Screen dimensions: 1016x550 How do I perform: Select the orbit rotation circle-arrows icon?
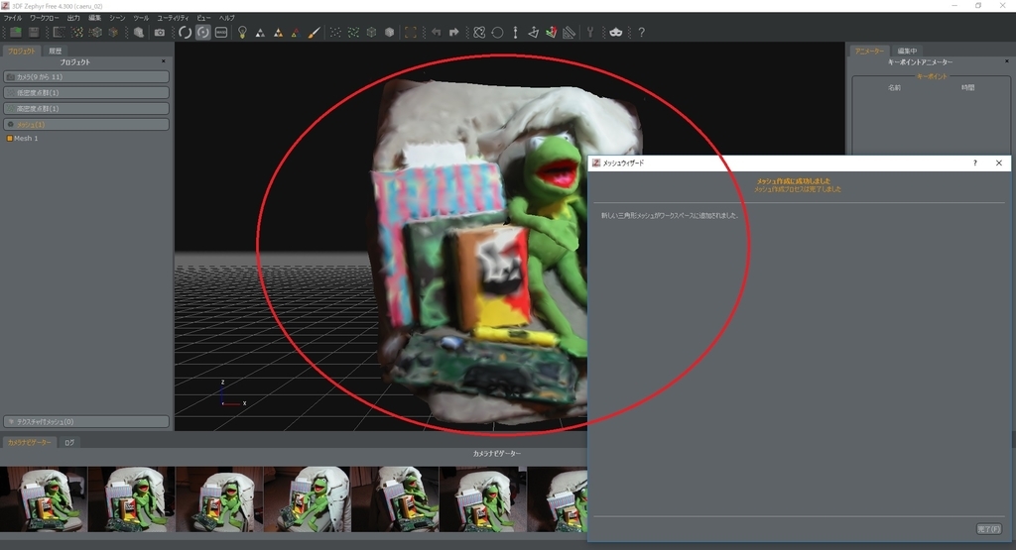click(185, 33)
